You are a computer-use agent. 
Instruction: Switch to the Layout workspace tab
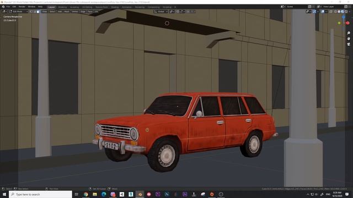click(x=51, y=7)
